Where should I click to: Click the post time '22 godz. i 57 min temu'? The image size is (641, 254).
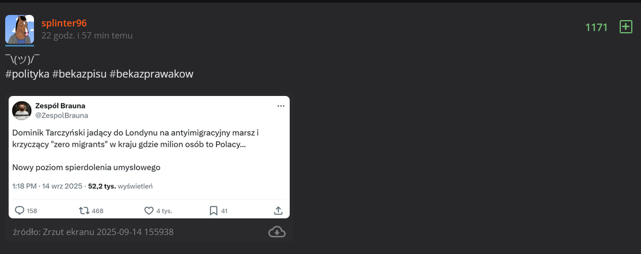click(87, 36)
